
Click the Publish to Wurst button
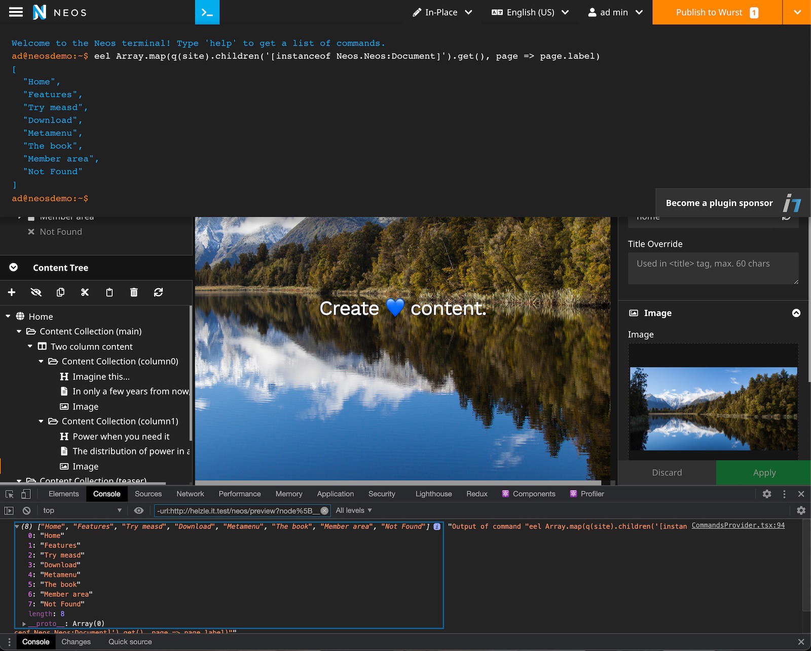click(716, 12)
